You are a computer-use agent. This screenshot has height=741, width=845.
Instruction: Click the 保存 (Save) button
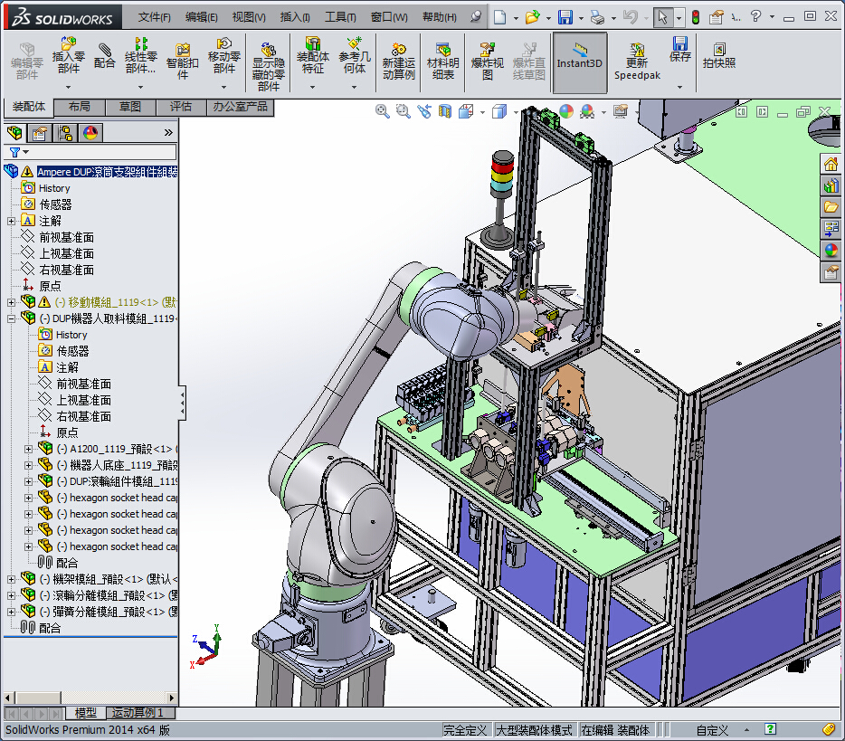679,49
